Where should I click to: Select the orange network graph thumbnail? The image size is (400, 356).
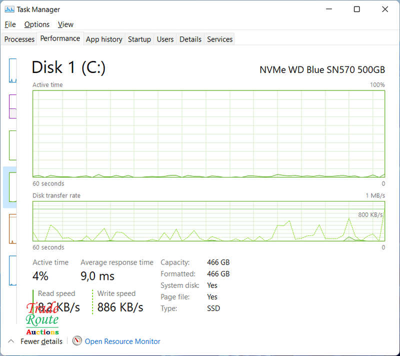(13, 228)
